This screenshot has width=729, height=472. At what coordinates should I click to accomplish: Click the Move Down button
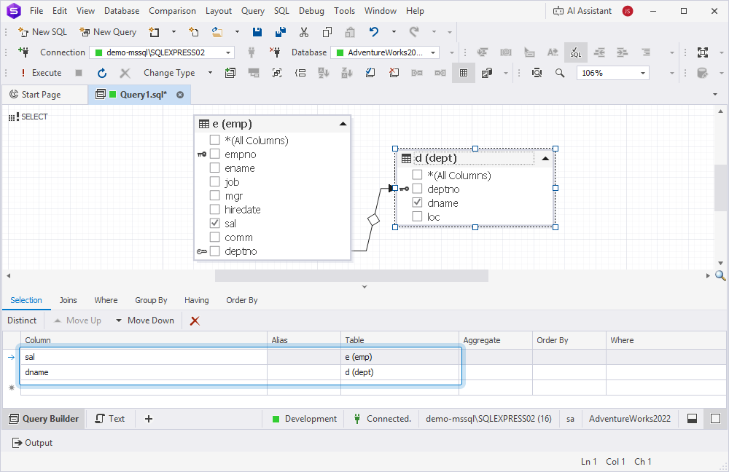coord(144,320)
